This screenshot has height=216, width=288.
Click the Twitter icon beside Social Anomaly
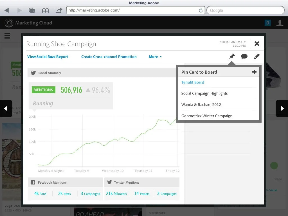(x=33, y=73)
